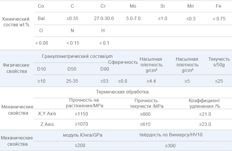Click the "Физические свойства" row header
The height and width of the screenshot is (151, 232).
[x=16, y=68]
